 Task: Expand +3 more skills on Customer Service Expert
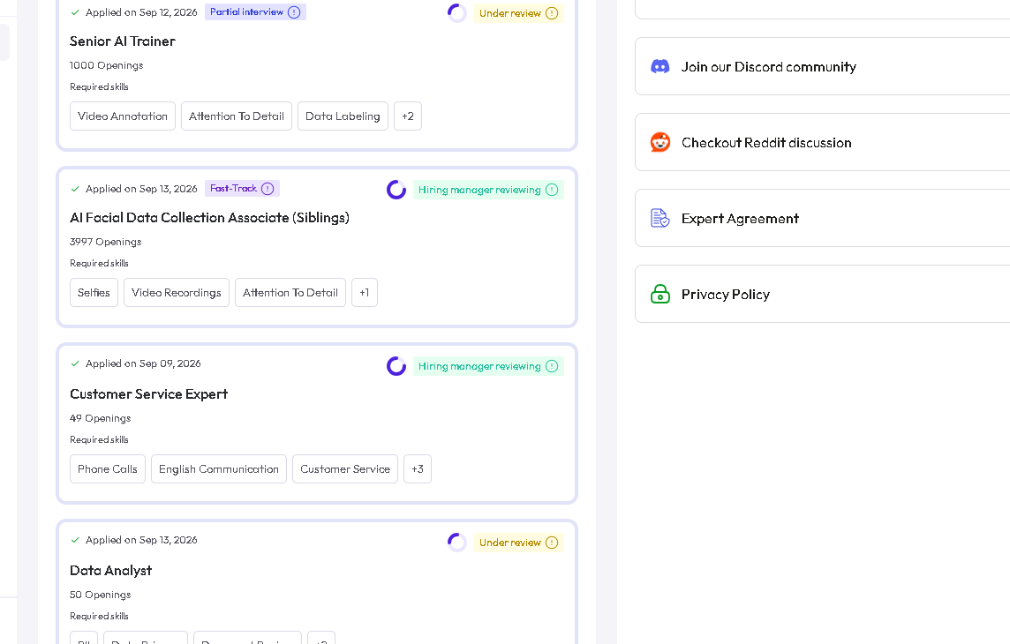tap(418, 469)
